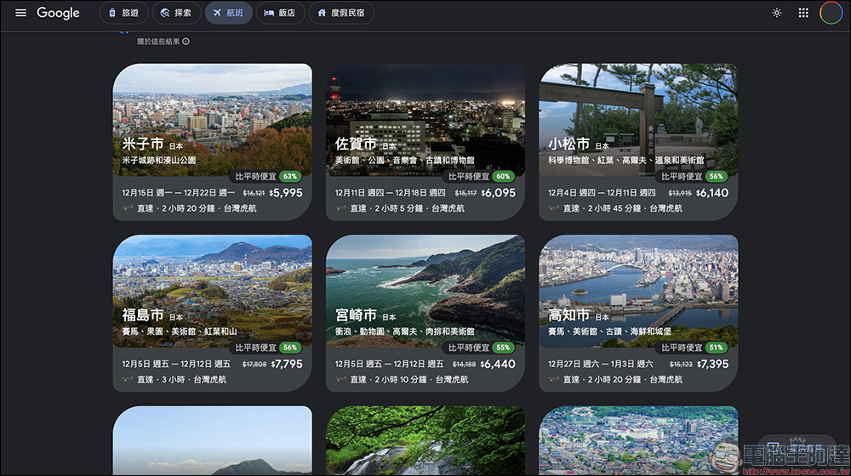This screenshot has height=476, width=851.
Task: Click 直達 · 2 小時 20 分鐘 on 米子市
Action: coord(176,208)
